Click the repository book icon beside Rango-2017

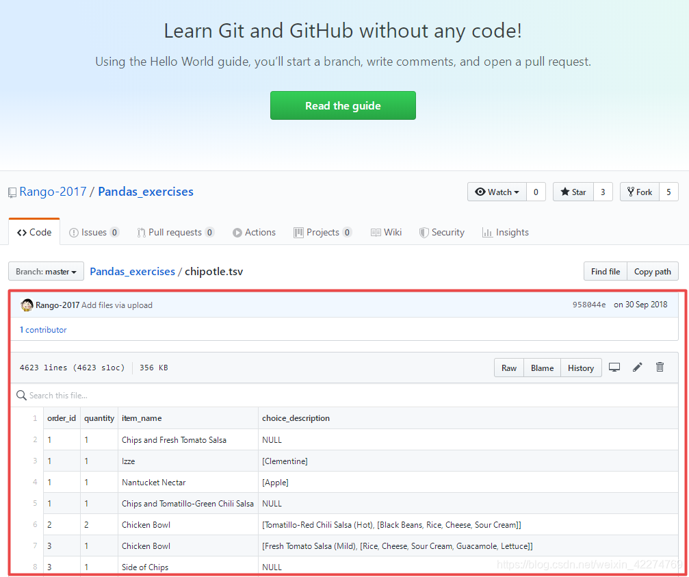point(12,192)
